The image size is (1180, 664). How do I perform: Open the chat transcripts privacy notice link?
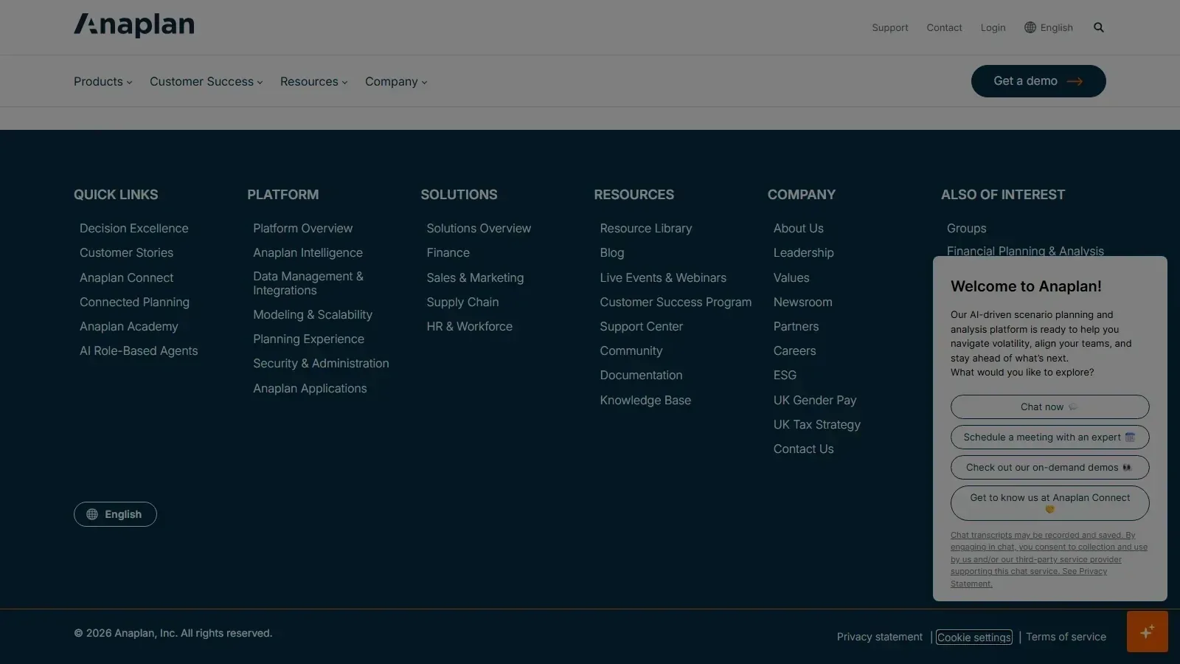click(x=1049, y=559)
